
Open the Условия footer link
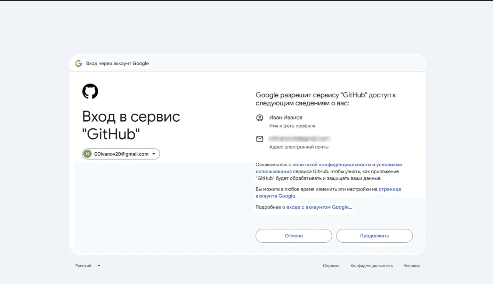click(x=412, y=266)
